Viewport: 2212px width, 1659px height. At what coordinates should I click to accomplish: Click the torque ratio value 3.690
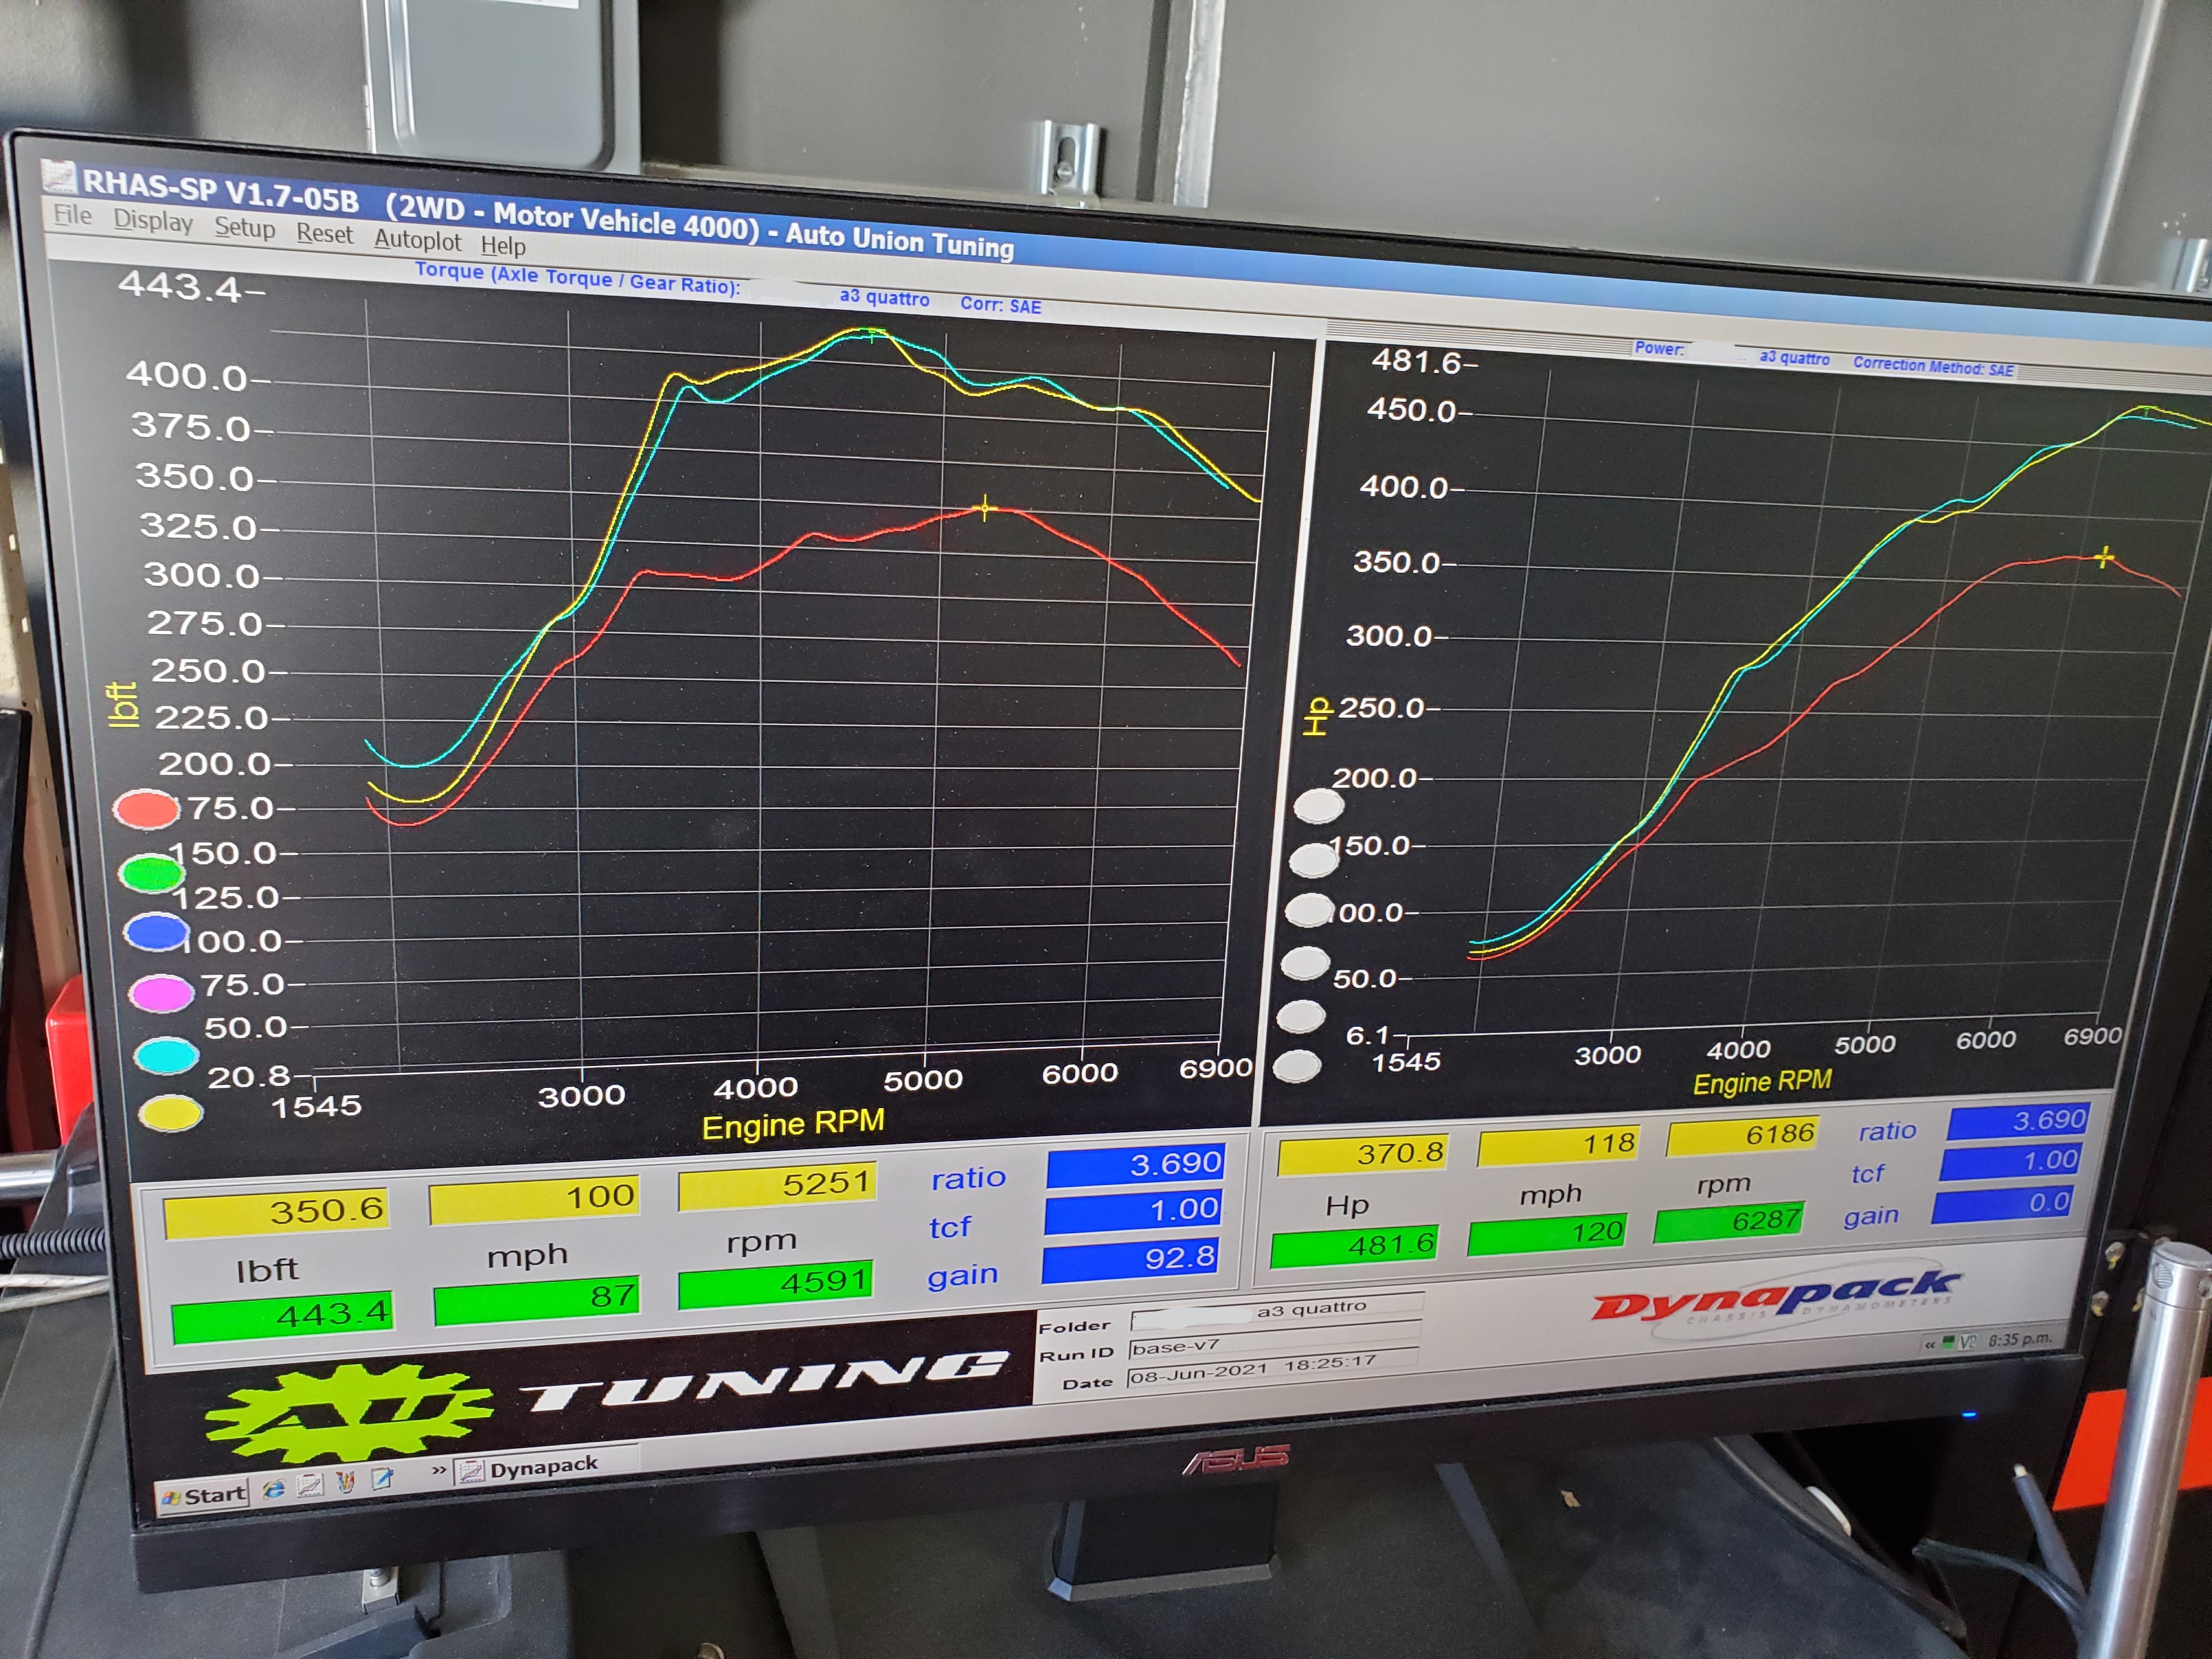1135,1166
